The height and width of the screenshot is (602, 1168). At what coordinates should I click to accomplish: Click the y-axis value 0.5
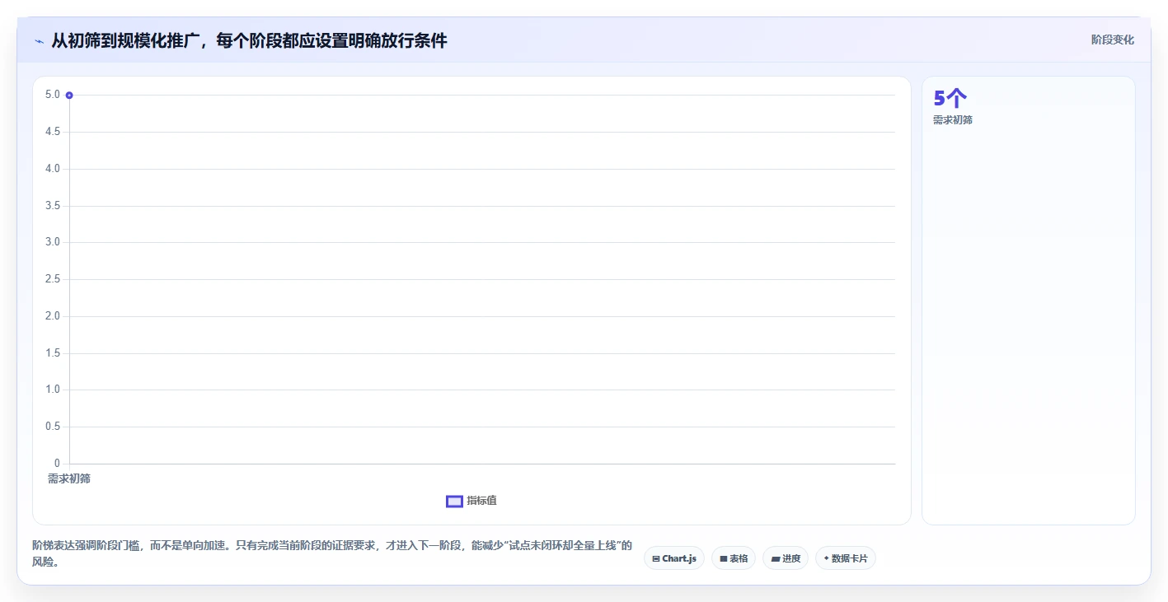53,427
